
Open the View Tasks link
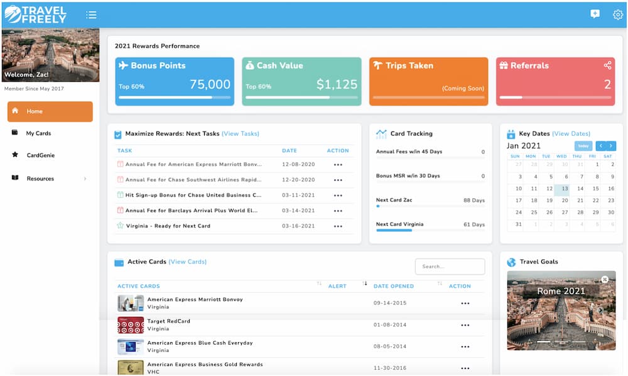pos(241,133)
